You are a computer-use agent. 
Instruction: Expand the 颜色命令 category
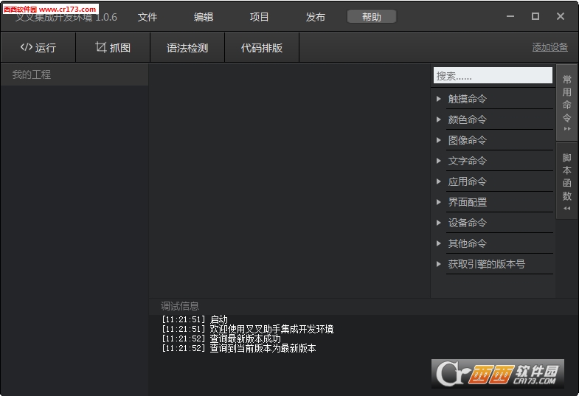[494, 119]
